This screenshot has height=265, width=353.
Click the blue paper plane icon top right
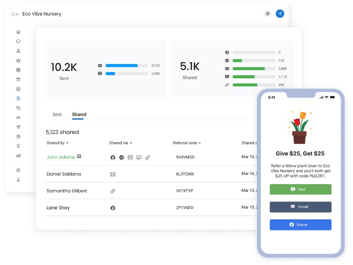click(x=280, y=14)
